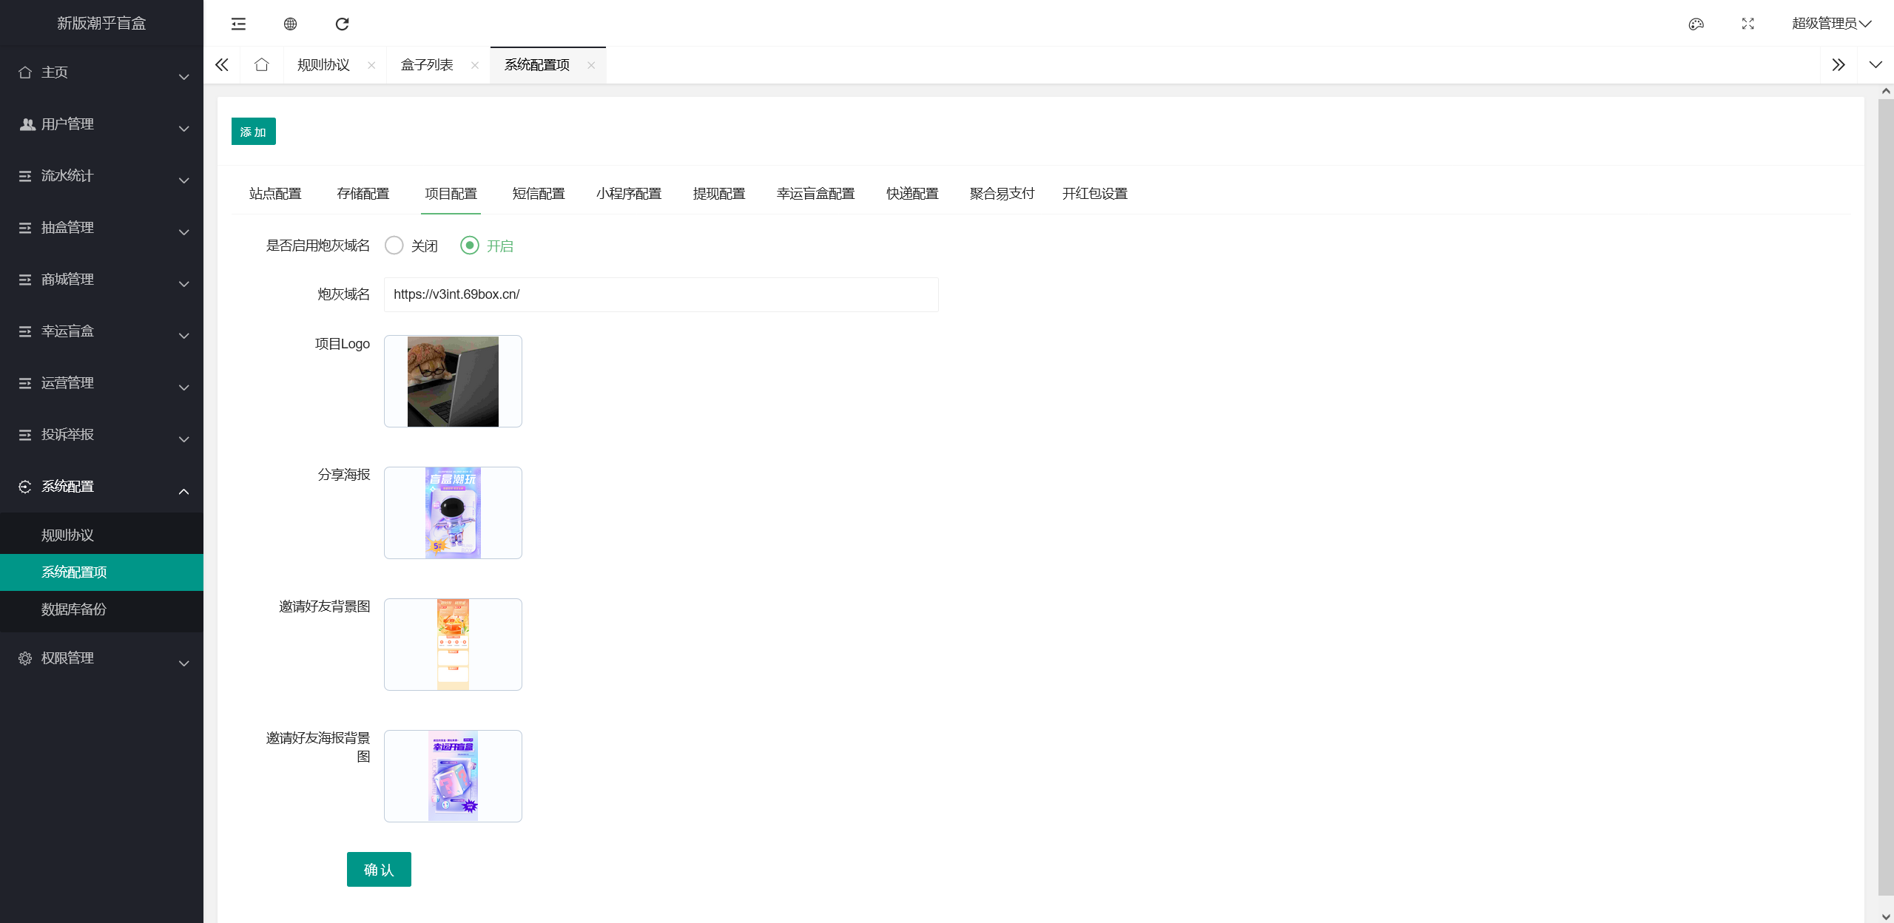Refresh the page with the reload icon
Image resolution: width=1894 pixels, height=923 pixels.
(342, 24)
